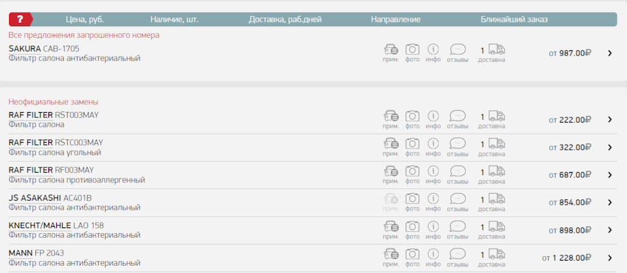This screenshot has width=627, height=273.
Task: Check delivery truck for MANN FP 2043
Action: pyautogui.click(x=496, y=255)
